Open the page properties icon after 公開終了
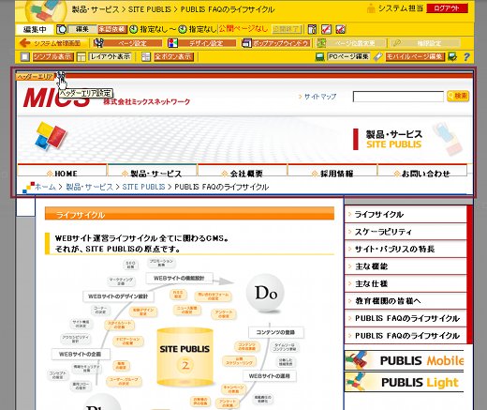This screenshot has width=487, height=410. click(312, 29)
